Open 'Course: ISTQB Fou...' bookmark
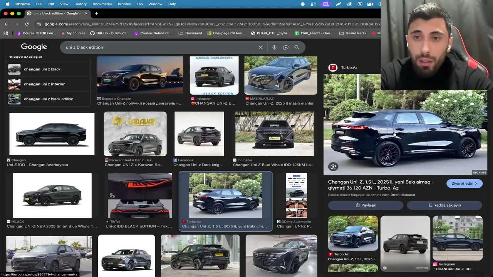The height and width of the screenshot is (277, 493). [36, 33]
